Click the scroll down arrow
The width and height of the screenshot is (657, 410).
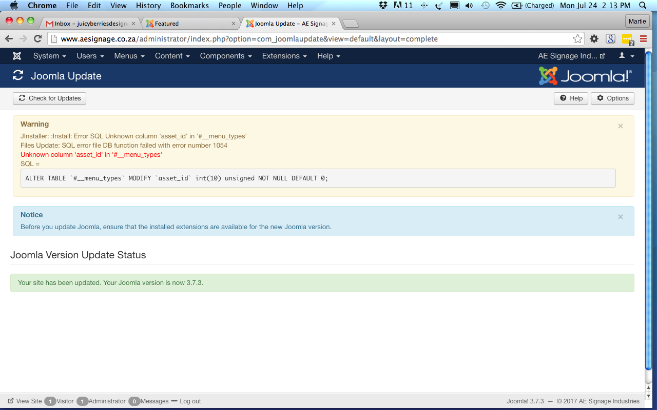(649, 396)
